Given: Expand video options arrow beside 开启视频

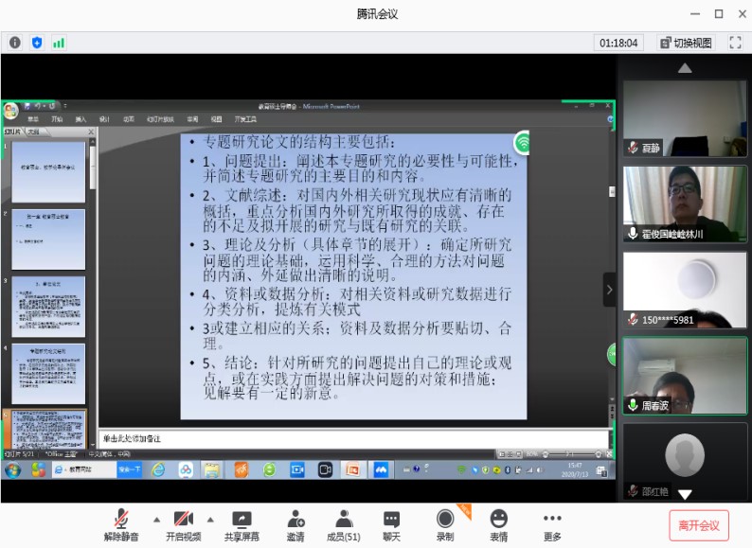Looking at the screenshot, I should 210,519.
